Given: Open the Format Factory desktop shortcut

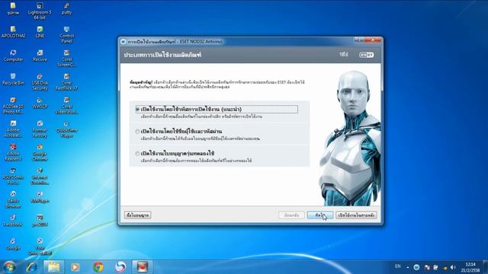Looking at the screenshot, I should click(x=40, y=129).
